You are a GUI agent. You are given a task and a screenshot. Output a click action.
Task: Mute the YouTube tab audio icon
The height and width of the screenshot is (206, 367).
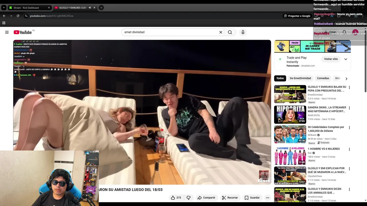[90, 8]
